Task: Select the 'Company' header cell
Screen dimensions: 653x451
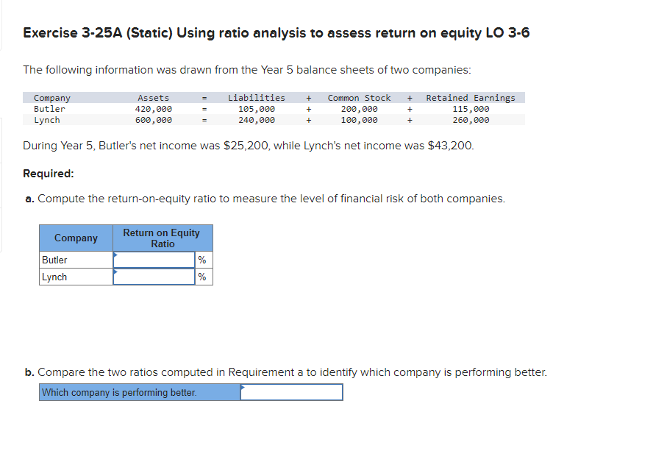Action: tap(74, 238)
